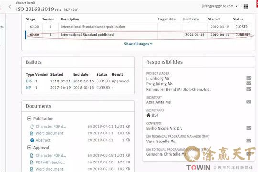Open the Abstract document icon
This screenshot has width=258, height=172.
click(32, 140)
